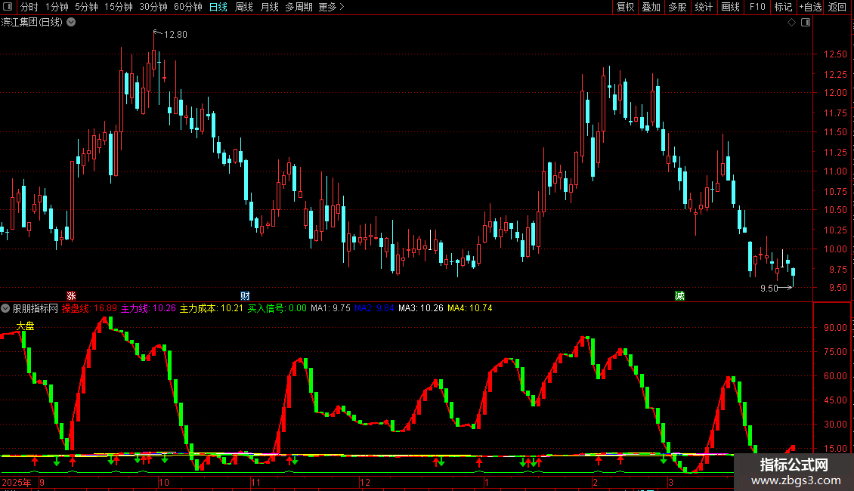The height and width of the screenshot is (491, 854).
Task: Click the 12.80 high price label
Action: (175, 35)
